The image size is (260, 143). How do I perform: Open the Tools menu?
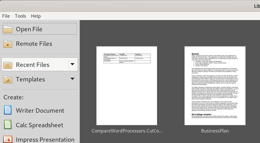click(20, 16)
